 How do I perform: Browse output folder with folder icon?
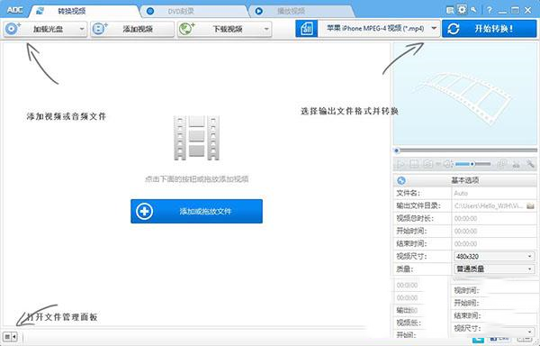coord(530,205)
